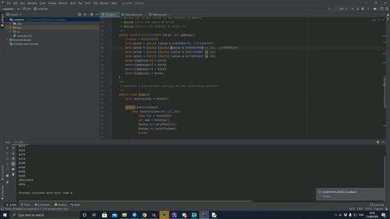Toggle scroll-to-end icon in Run console
Viewport: 390px width, 219px height.
[13, 164]
